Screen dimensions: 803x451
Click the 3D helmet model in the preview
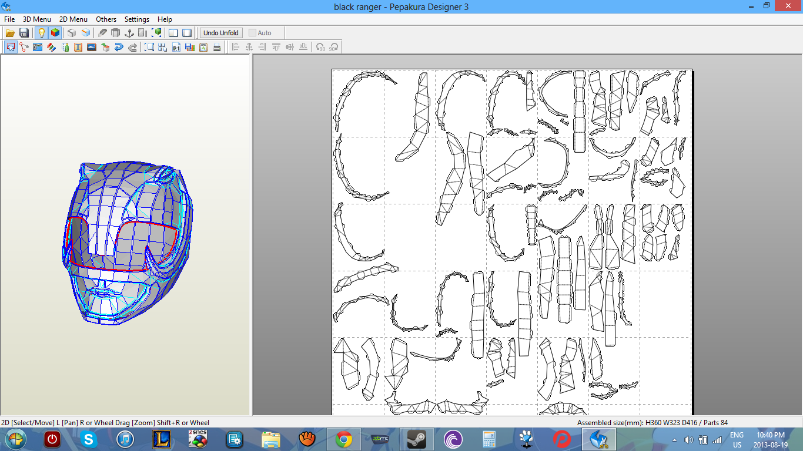coord(128,244)
